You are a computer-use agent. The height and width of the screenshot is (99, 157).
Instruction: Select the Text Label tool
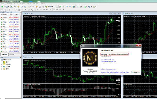(x=29, y=10)
